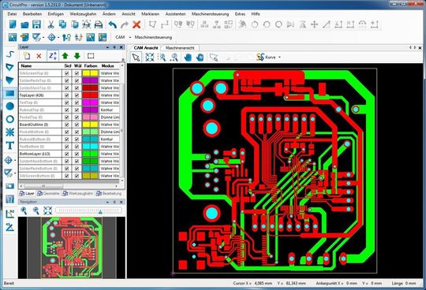Toggle visibility checkbox of SilkScreenBottom
The image size is (426, 290).
(x=67, y=176)
